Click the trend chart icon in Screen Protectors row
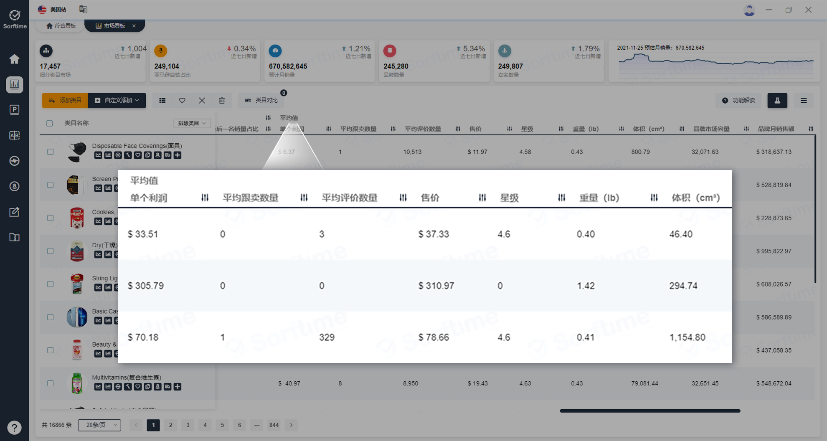Viewport: 827px width, 441px height. (x=98, y=188)
